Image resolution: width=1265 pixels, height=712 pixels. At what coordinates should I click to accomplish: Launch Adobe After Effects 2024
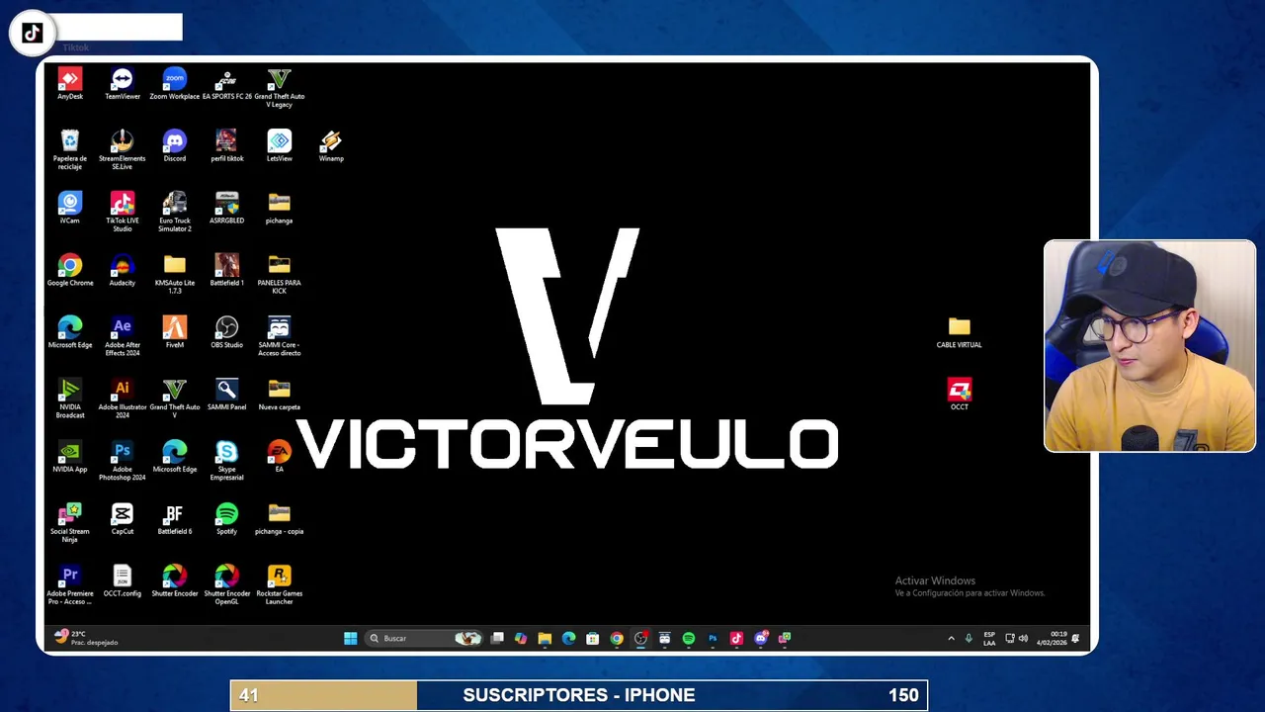(x=123, y=336)
